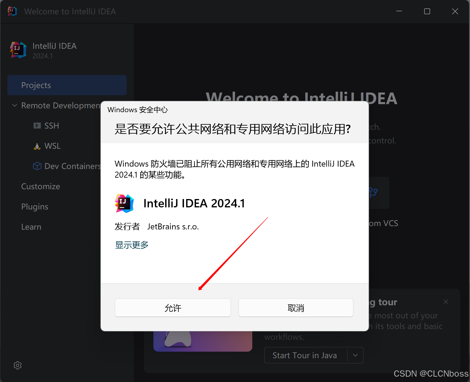Viewport: 470px width, 382px height.
Task: Open the Plugins tab
Action: tap(35, 206)
